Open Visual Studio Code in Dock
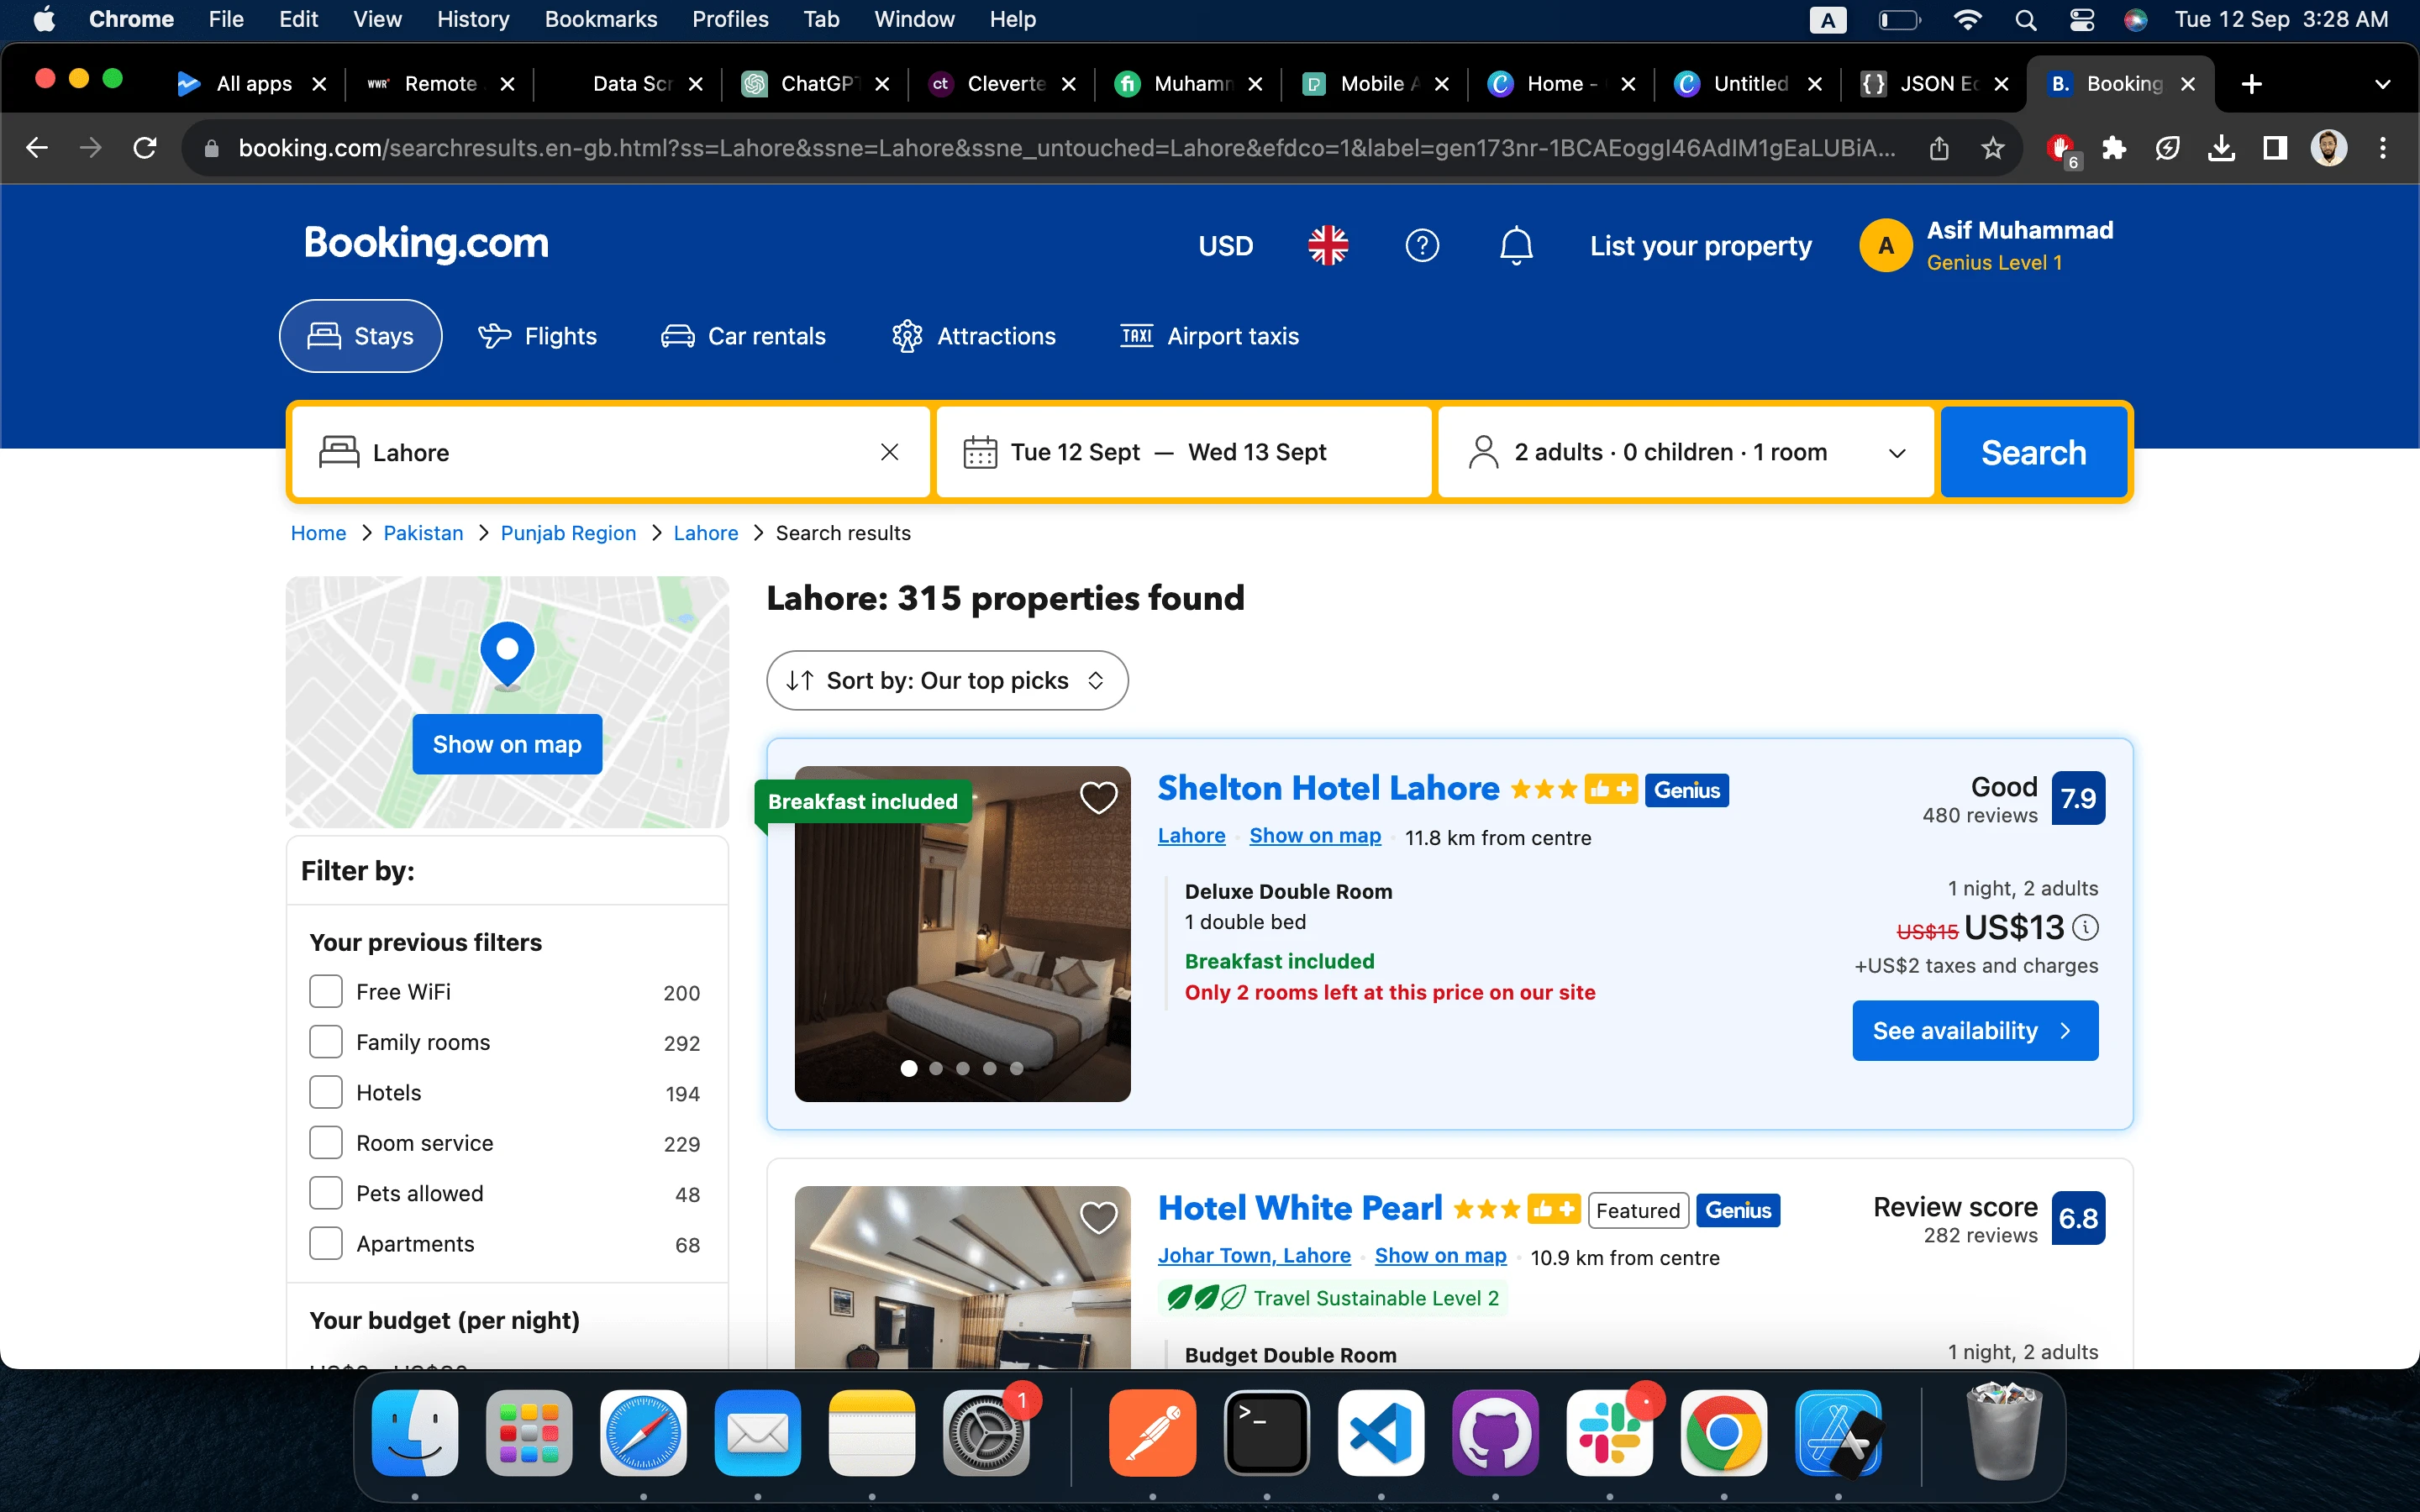Screen dimensions: 2420x1512 [1381, 1432]
